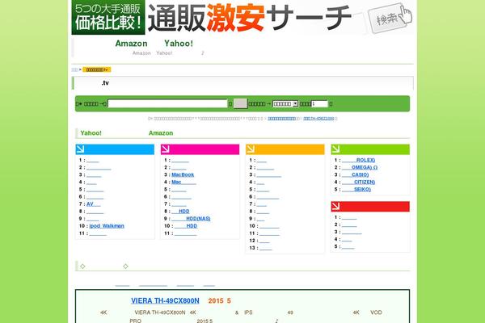The width and height of the screenshot is (485, 323).
Task: Open the TH-43 link below the search bar
Action: click(318, 119)
